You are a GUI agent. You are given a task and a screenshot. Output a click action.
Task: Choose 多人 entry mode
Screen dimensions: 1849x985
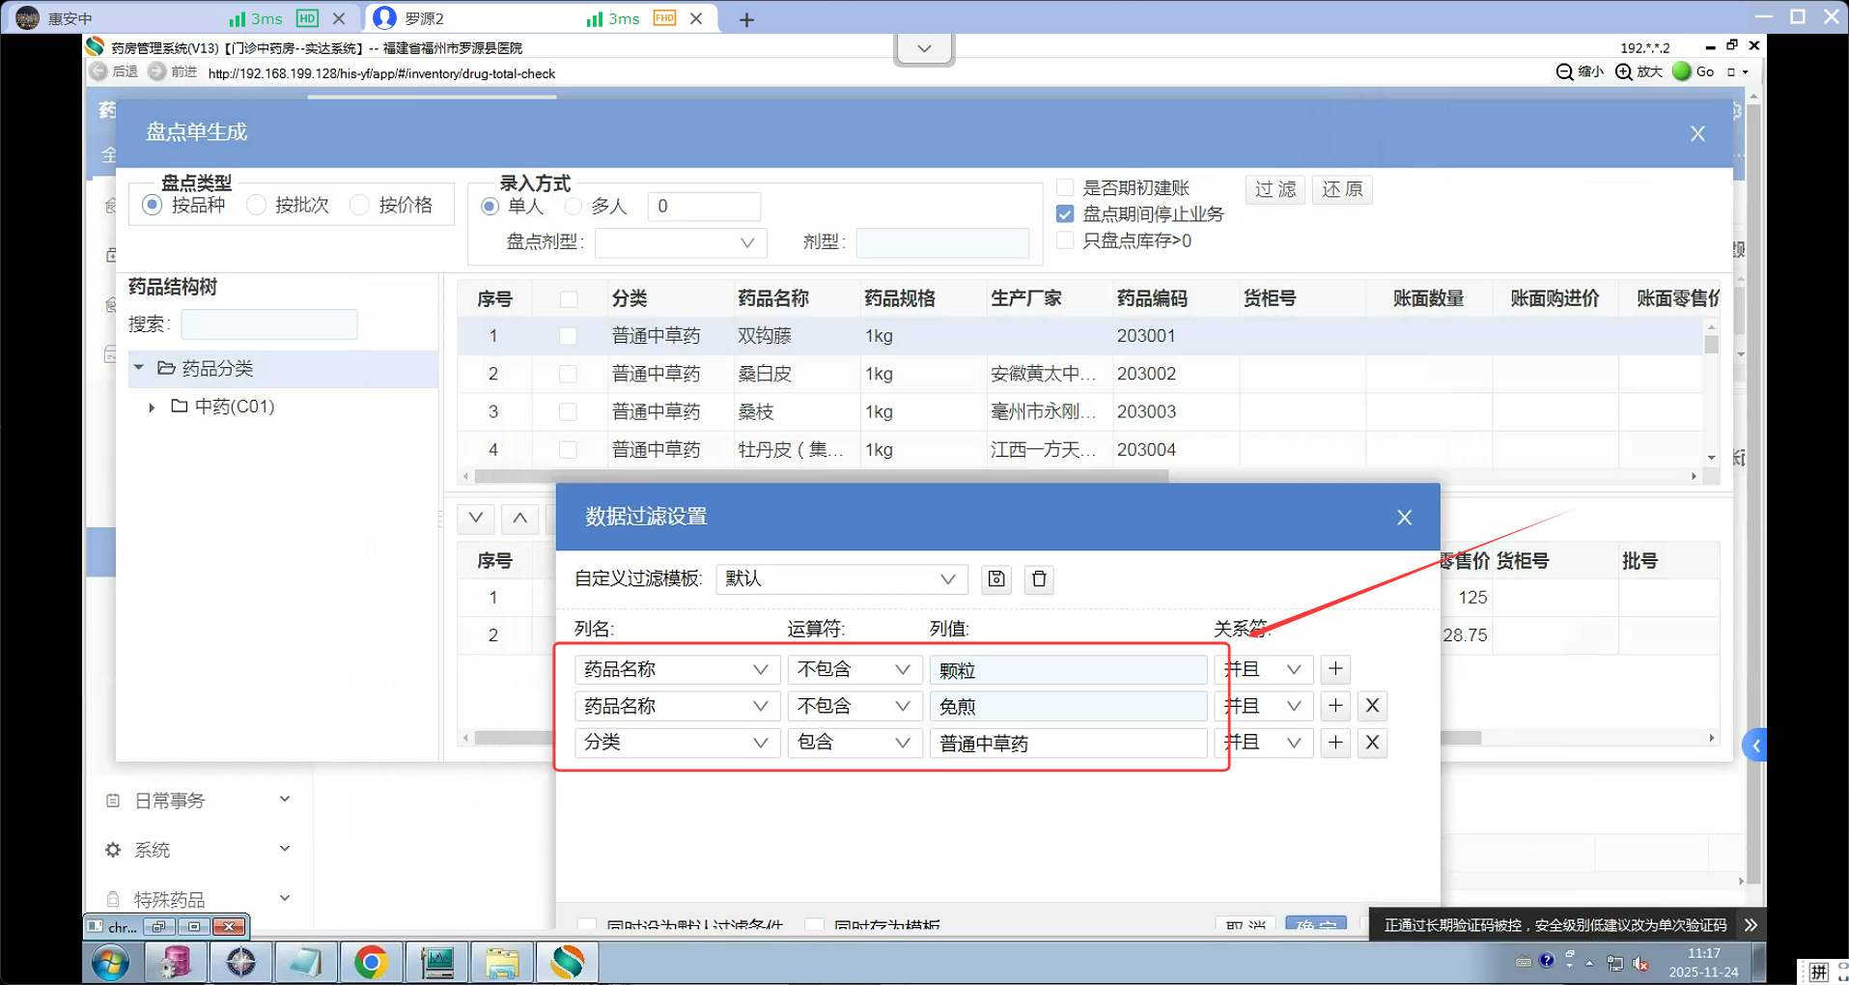click(x=574, y=206)
